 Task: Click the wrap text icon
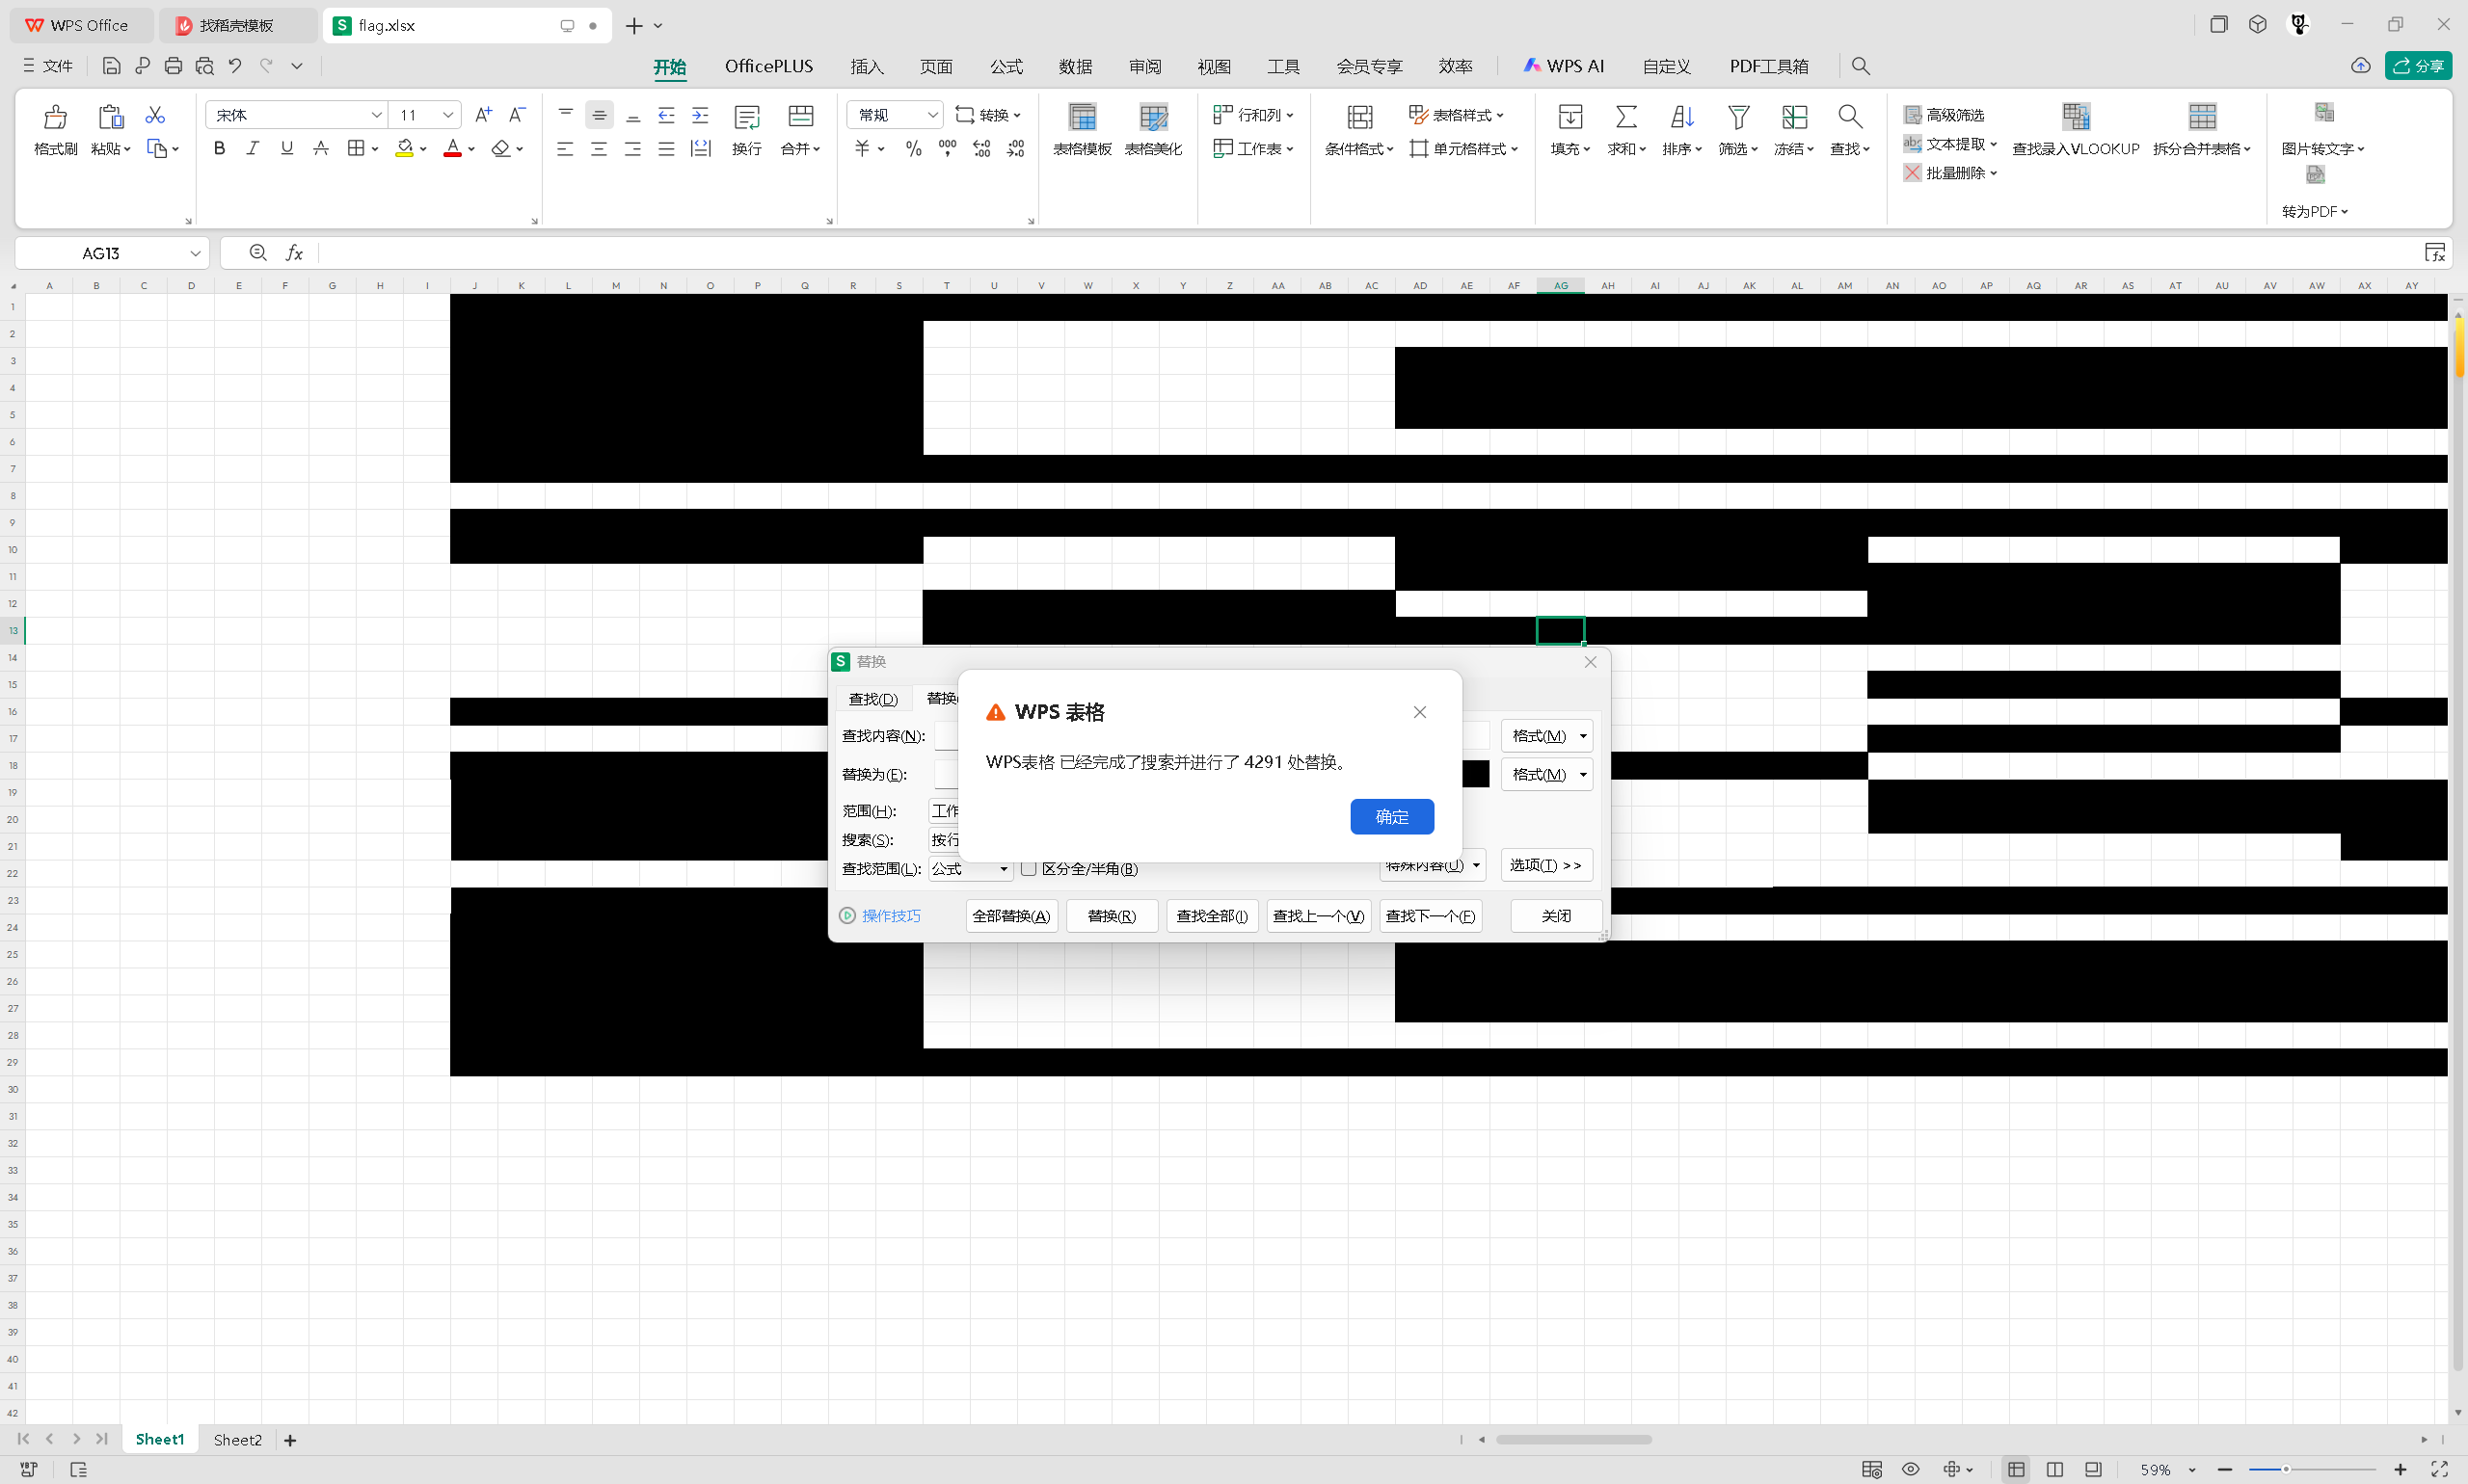[x=746, y=117]
